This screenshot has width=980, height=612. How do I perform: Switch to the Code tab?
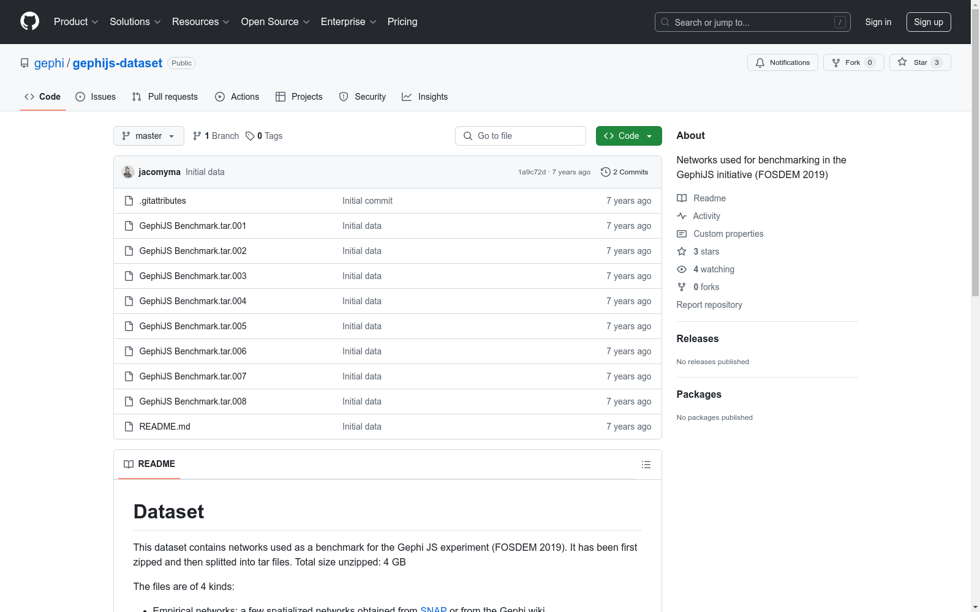click(x=43, y=97)
